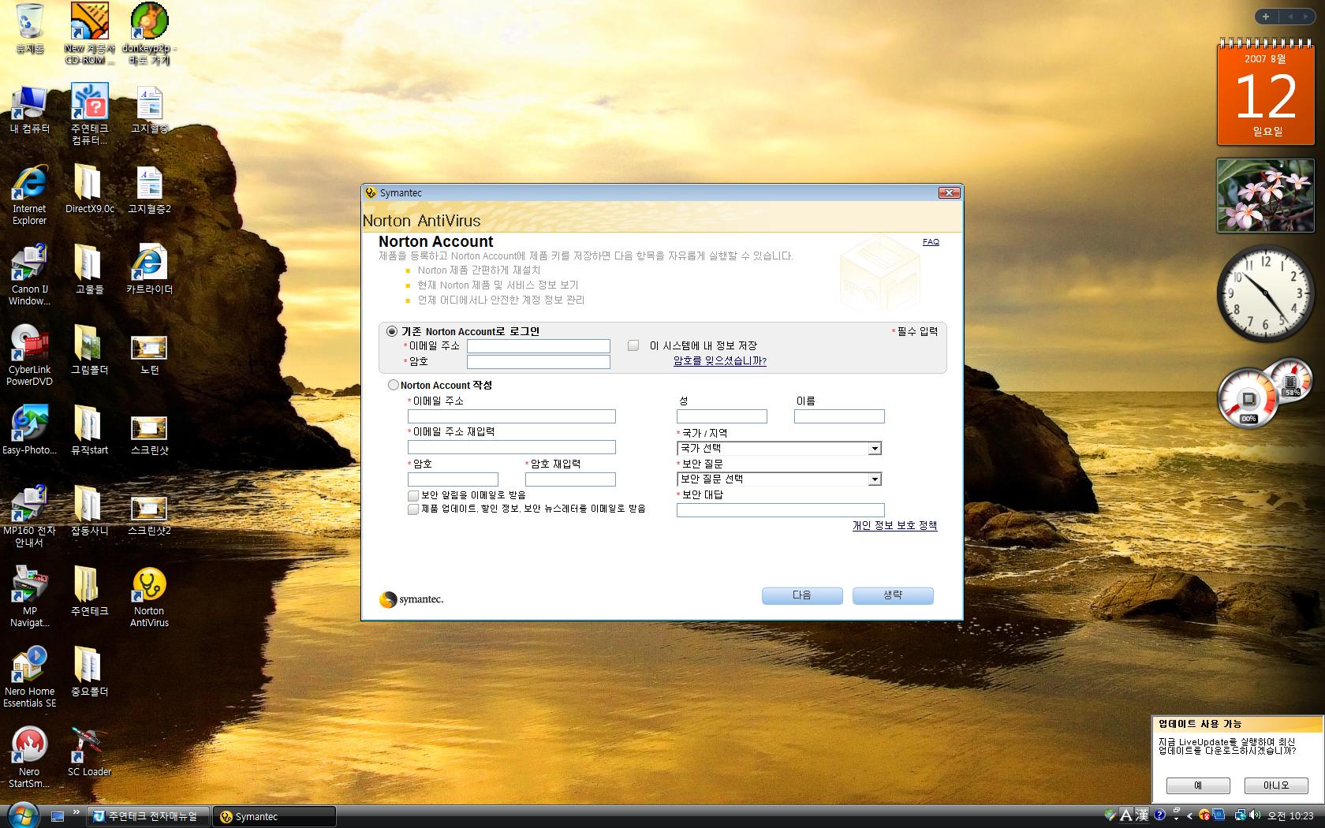Select the existing Norton Account login radio
This screenshot has height=828, width=1325.
point(392,331)
